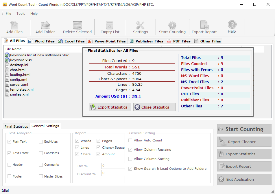Toggle the Plain Text checkbox
The image size is (275, 194).
(10, 141)
